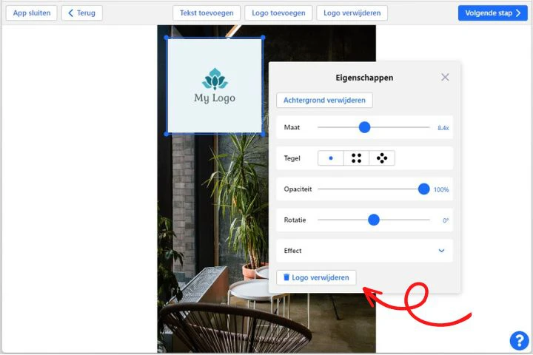Click the top-left resize handle of logo
The image size is (533, 355).
[167, 38]
